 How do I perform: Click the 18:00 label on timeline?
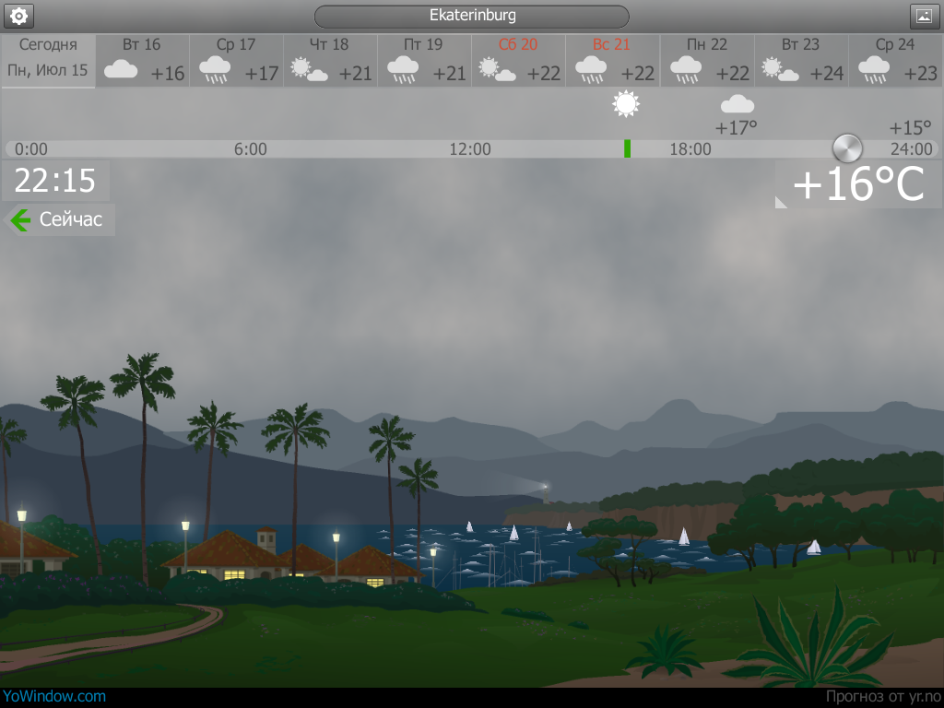pyautogui.click(x=690, y=149)
